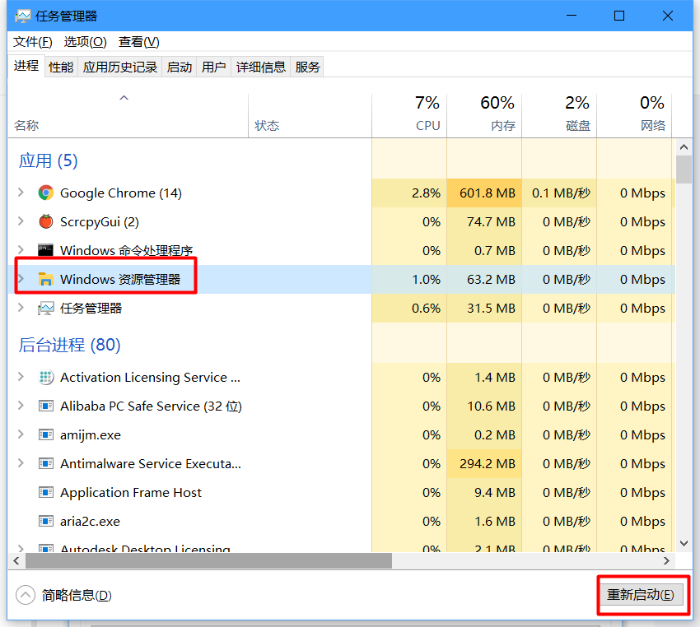
Task: Switch to the 性能 tab
Action: [61, 67]
